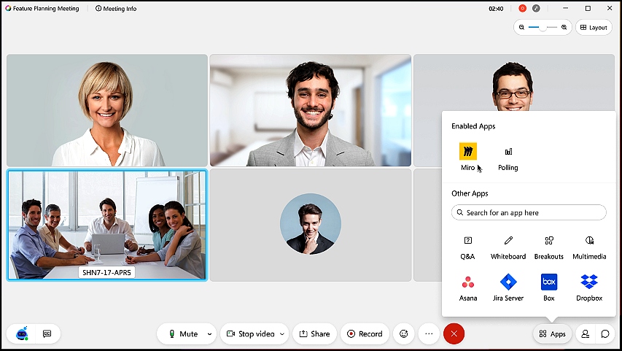Expand video options arrow beside Stop video
The height and width of the screenshot is (351, 622).
coord(282,334)
